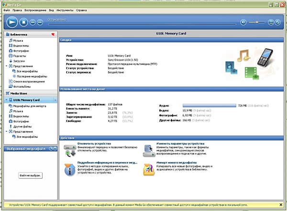This screenshot has width=287, height=211.
Task: Click the Файл не выбран placeholder
Action: 30,176
